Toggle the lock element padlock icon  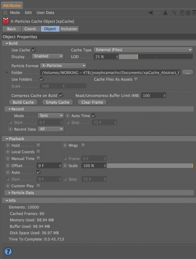coord(182,13)
